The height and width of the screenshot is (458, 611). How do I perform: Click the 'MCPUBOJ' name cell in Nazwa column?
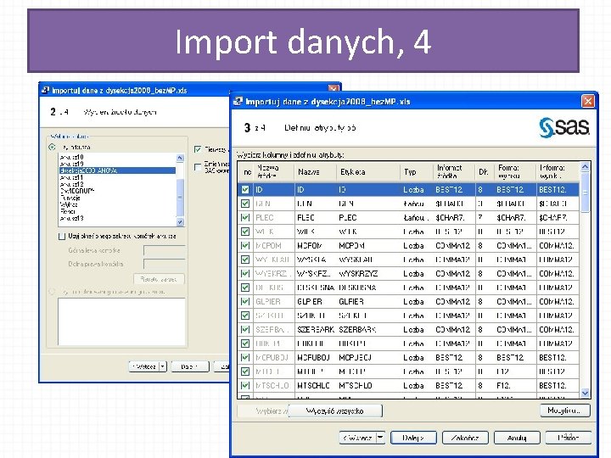click(x=315, y=358)
